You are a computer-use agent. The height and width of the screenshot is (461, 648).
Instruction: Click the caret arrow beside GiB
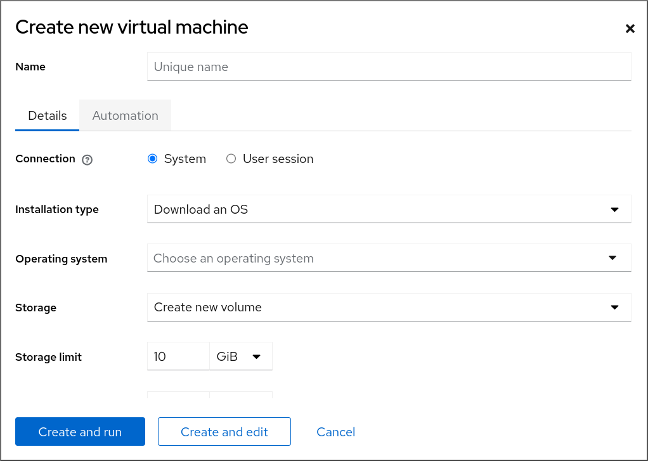(x=256, y=357)
